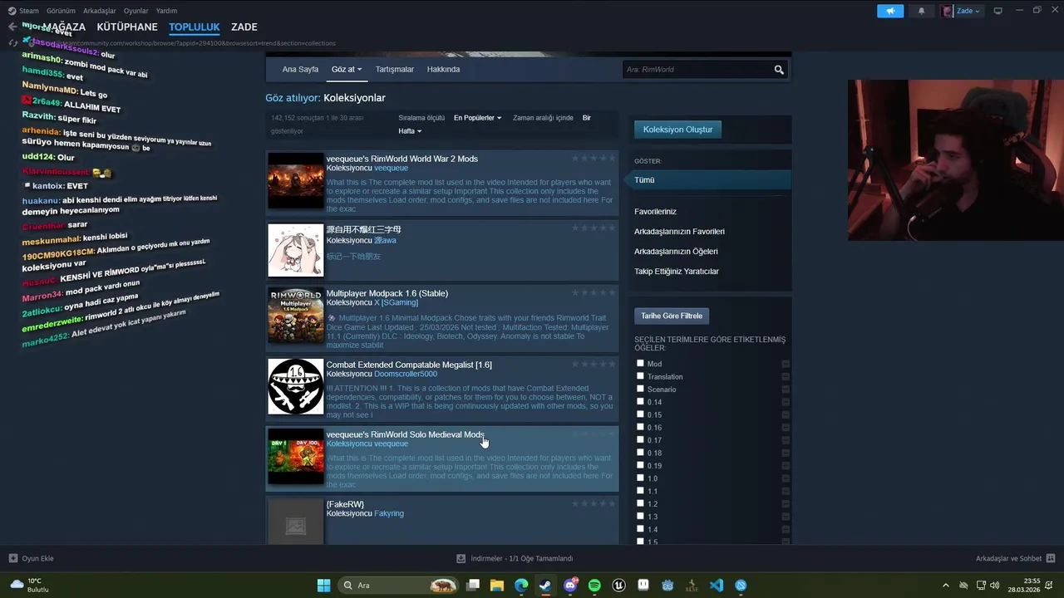The height and width of the screenshot is (598, 1064).
Task: Select the Tümü show filter
Action: [710, 180]
